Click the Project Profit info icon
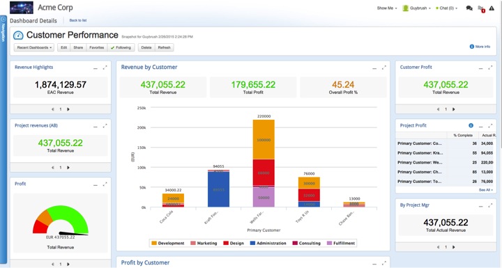Viewport: 502px width, 268px height. 471,125
